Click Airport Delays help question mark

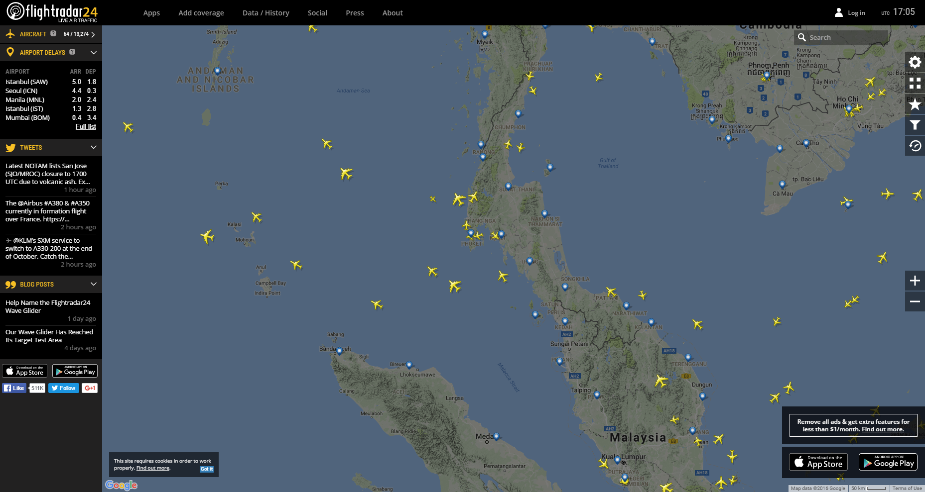(72, 52)
